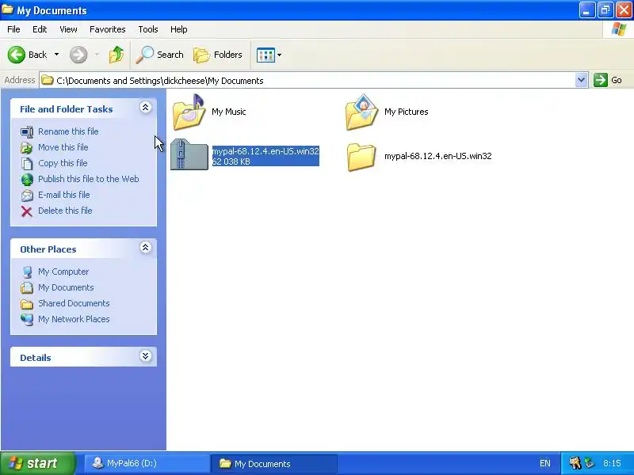Click the highlighted 62 038 KB file label
Viewport: 634px width, 475px height.
[x=265, y=156]
